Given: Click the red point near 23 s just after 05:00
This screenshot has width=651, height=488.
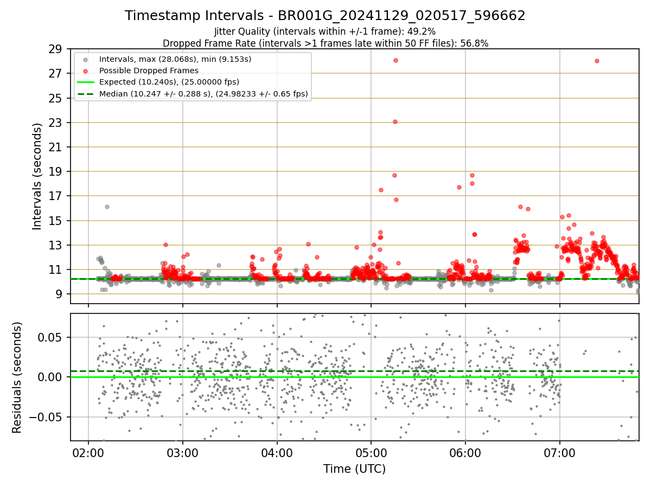Looking at the screenshot, I should (x=395, y=121).
